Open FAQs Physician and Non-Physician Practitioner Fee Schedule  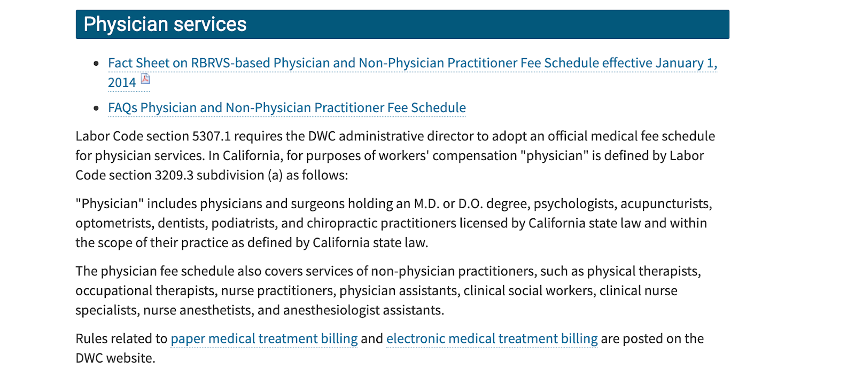287,108
